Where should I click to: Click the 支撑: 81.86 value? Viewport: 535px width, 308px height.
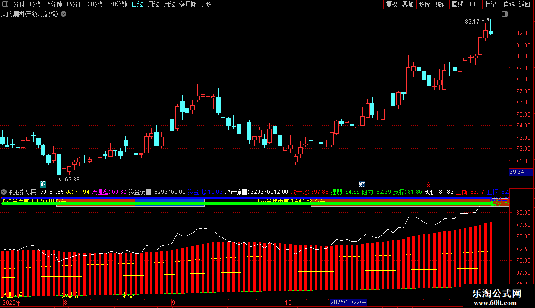pyautogui.click(x=408, y=192)
